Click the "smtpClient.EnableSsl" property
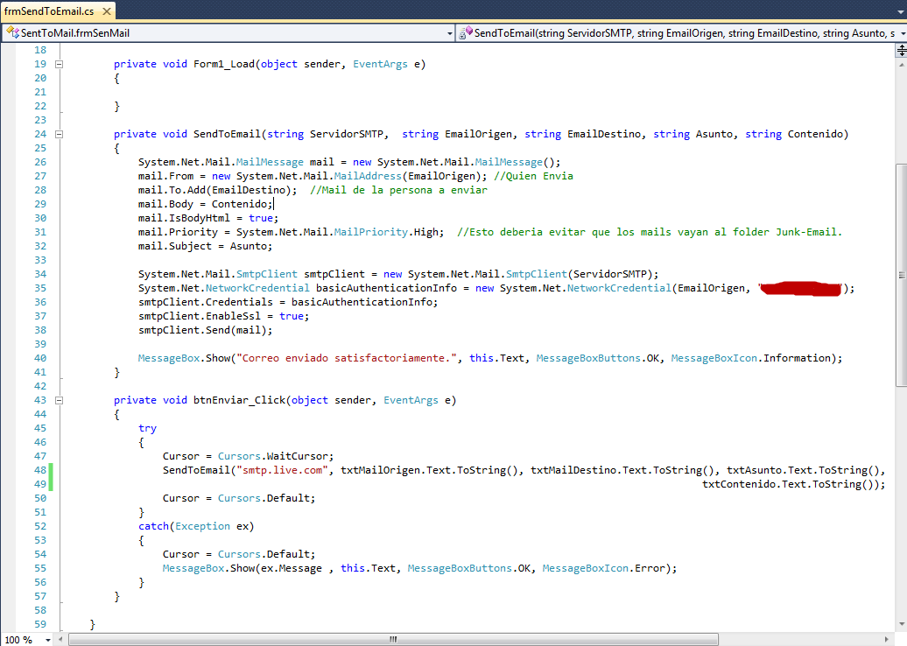Image resolution: width=907 pixels, height=646 pixels. (200, 316)
